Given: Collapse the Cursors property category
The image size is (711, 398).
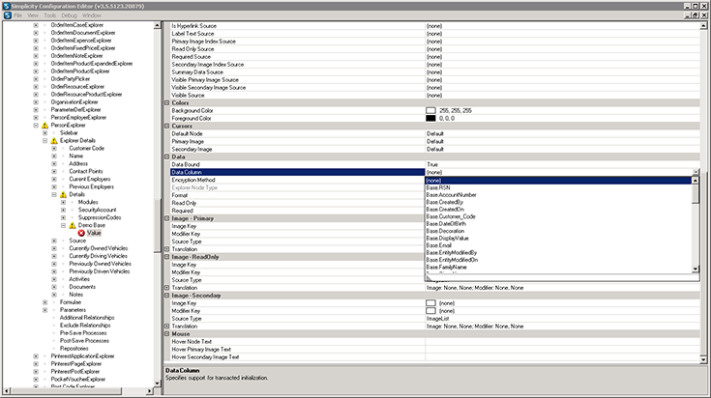Looking at the screenshot, I should (166, 126).
